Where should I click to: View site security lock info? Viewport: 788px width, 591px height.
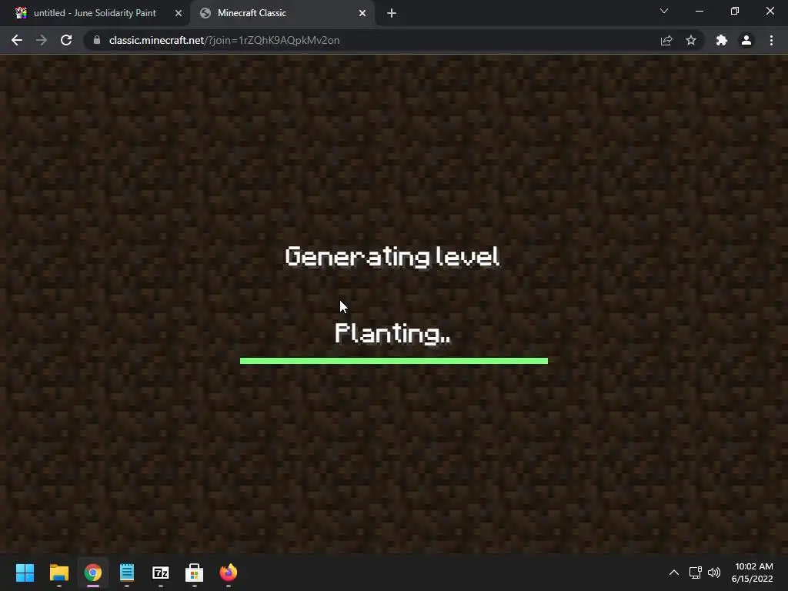pos(97,40)
